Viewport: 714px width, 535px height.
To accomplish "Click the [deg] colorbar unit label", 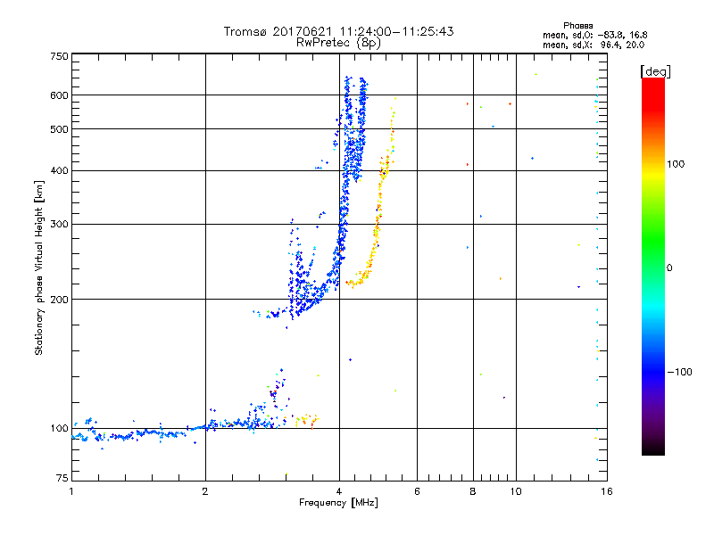I will click(655, 70).
